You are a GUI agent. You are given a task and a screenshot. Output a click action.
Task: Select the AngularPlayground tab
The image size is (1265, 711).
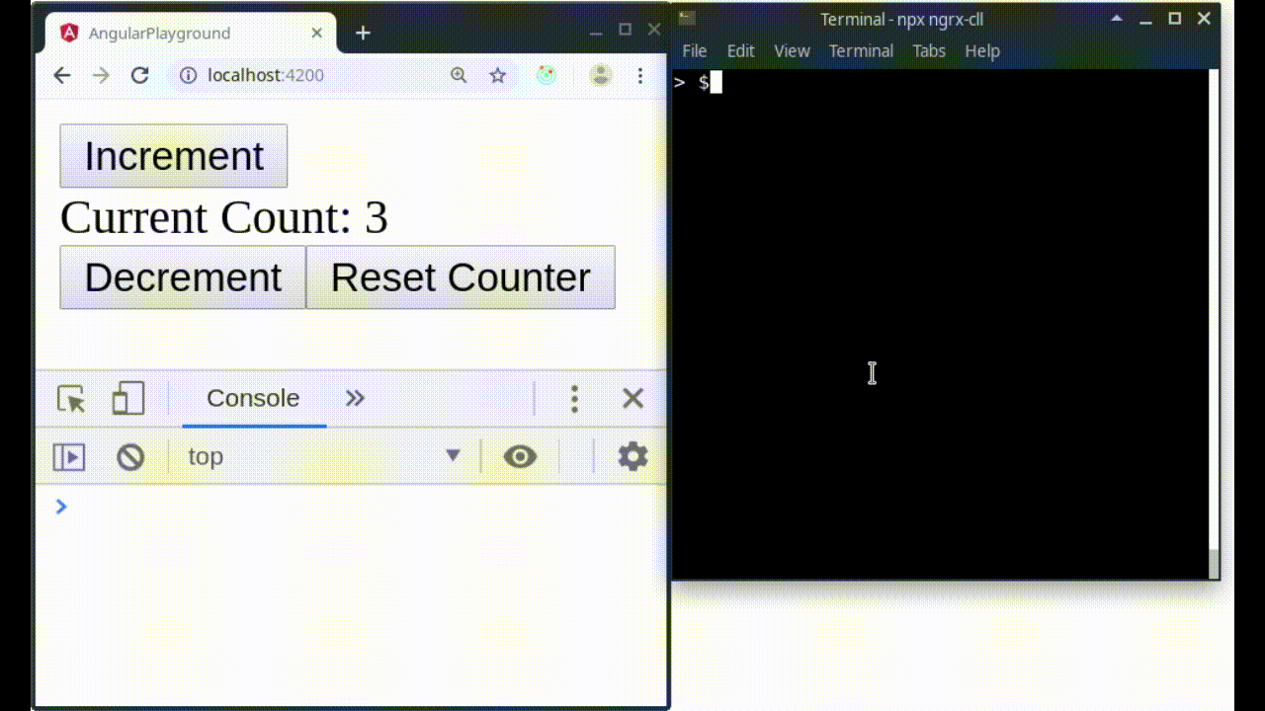(x=190, y=33)
